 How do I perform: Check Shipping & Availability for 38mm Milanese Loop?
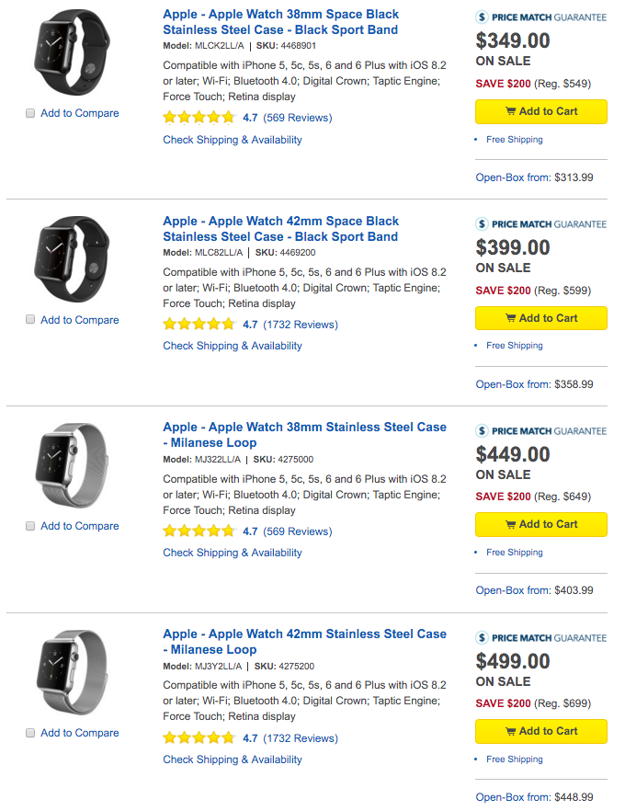[233, 553]
